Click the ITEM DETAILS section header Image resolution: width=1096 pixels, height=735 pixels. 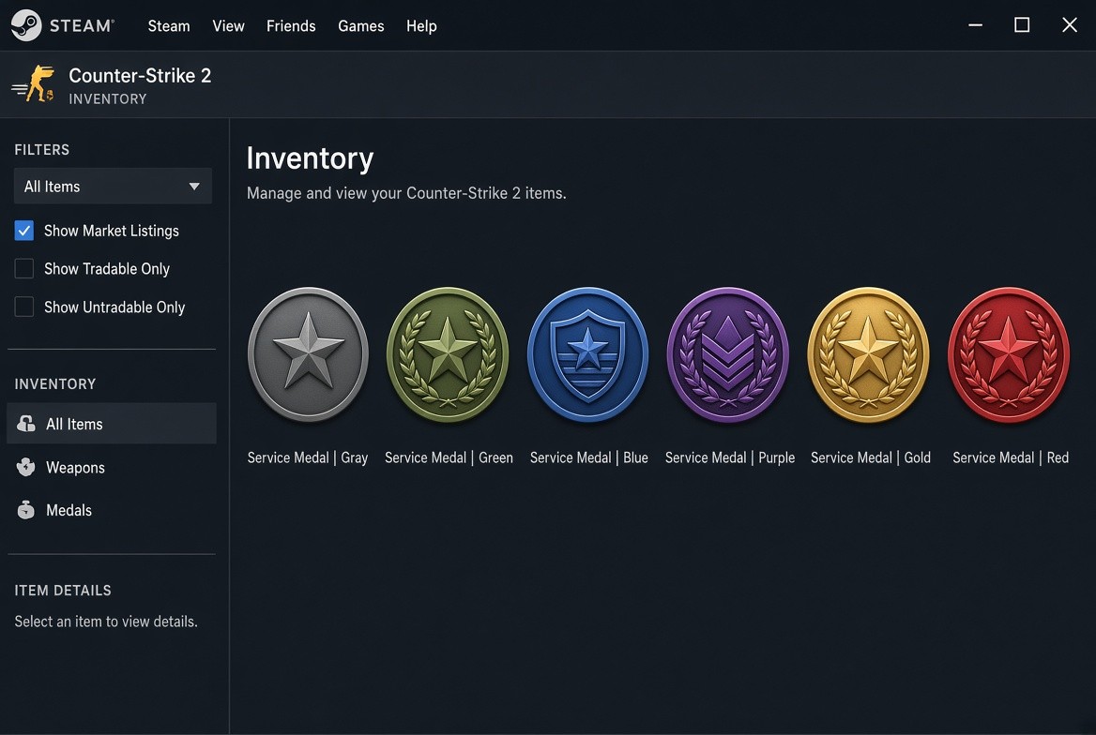tap(63, 591)
